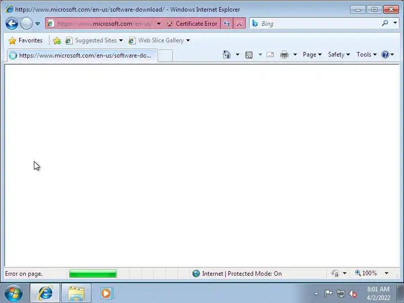Click Internet Protected Mode On status zone
Image resolution: width=404 pixels, height=303 pixels.
click(237, 274)
